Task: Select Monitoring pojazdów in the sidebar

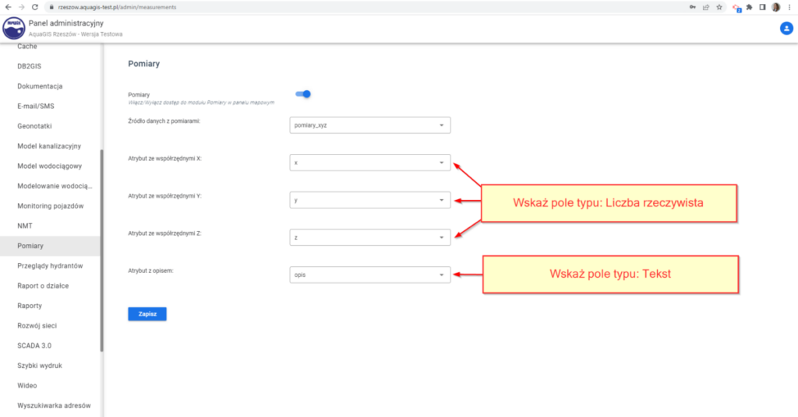Action: coord(50,206)
